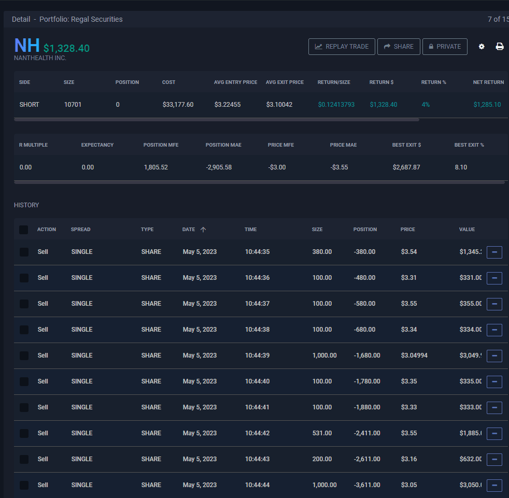This screenshot has height=498, width=509.
Task: Click minus icon on 10:44:44 trade row
Action: coord(494,485)
